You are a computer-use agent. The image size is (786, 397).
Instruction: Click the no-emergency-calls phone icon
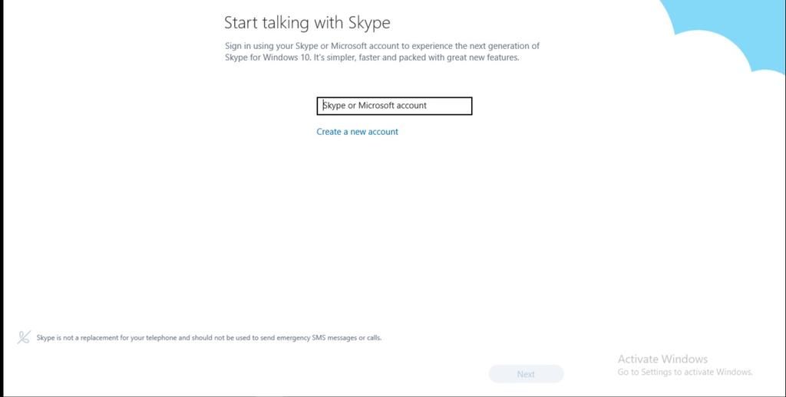tap(24, 337)
